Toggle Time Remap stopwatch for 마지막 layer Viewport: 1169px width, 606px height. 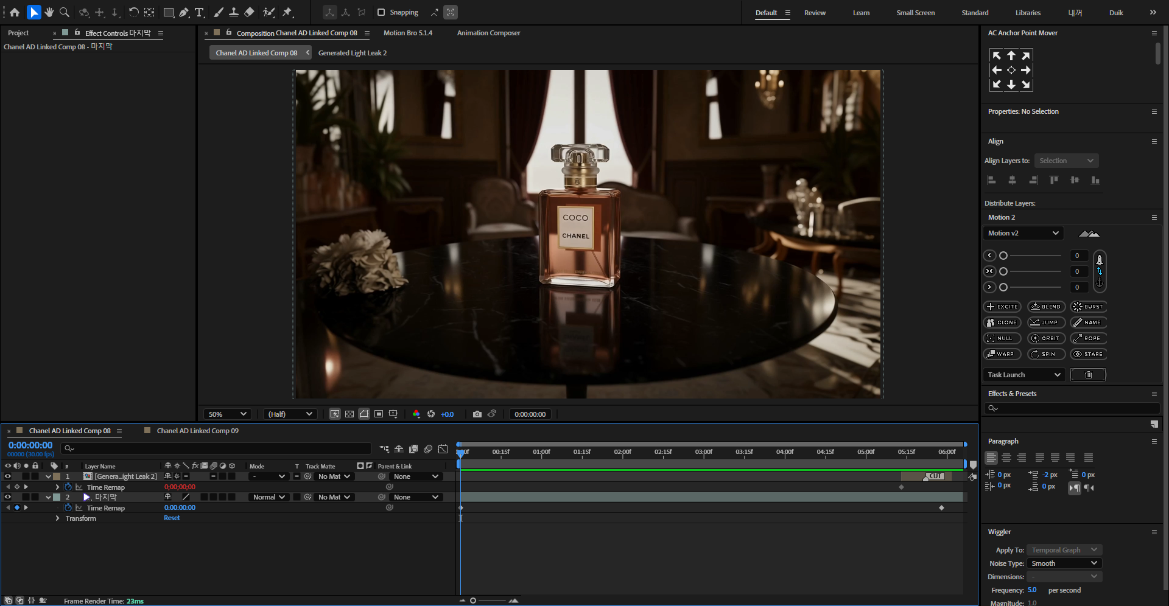click(68, 507)
